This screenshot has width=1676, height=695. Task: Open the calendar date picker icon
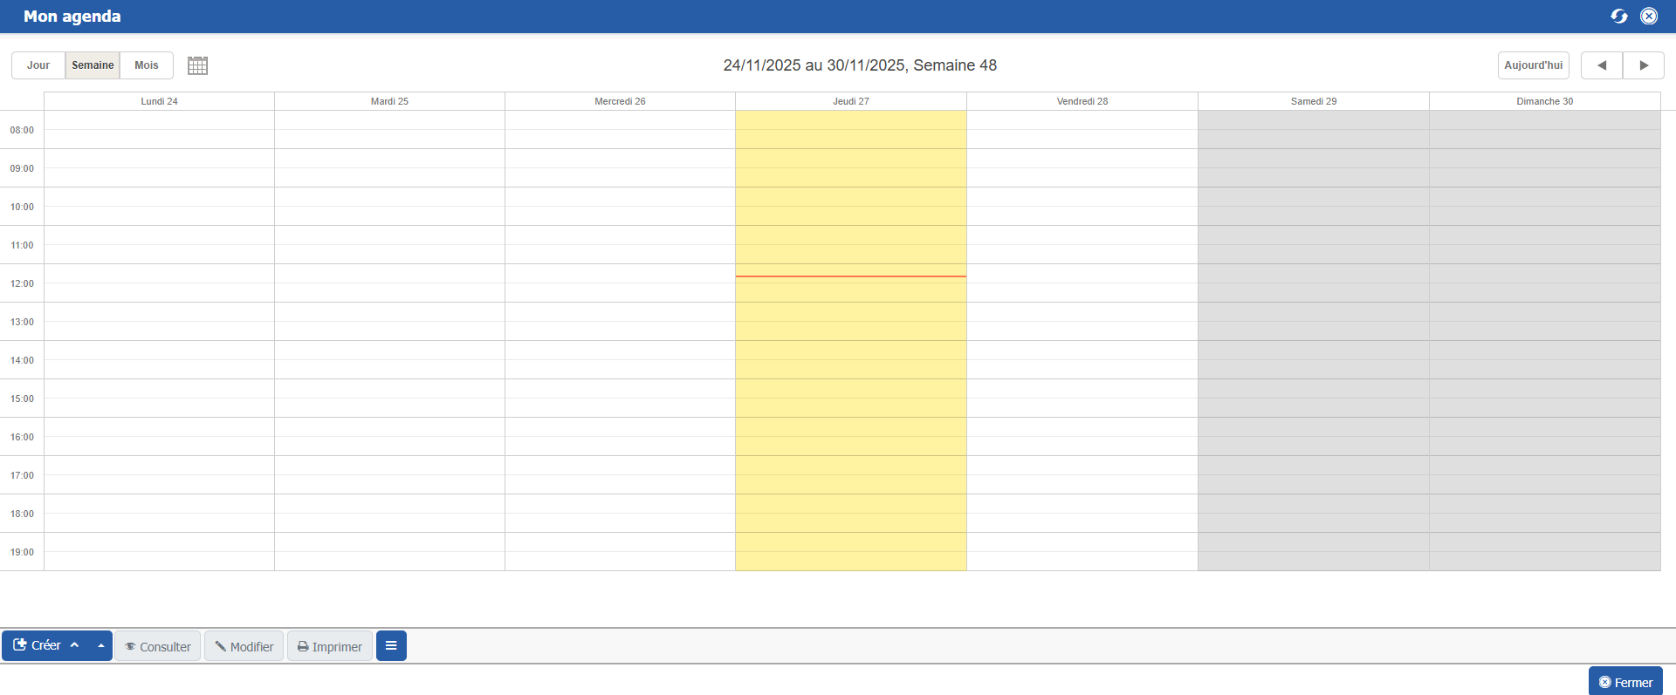(x=197, y=65)
